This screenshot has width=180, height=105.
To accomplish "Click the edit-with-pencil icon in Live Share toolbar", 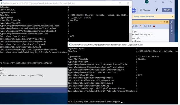I will click(145, 26).
